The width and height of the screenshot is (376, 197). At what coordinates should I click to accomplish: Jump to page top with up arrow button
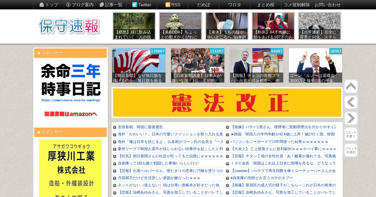(351, 87)
